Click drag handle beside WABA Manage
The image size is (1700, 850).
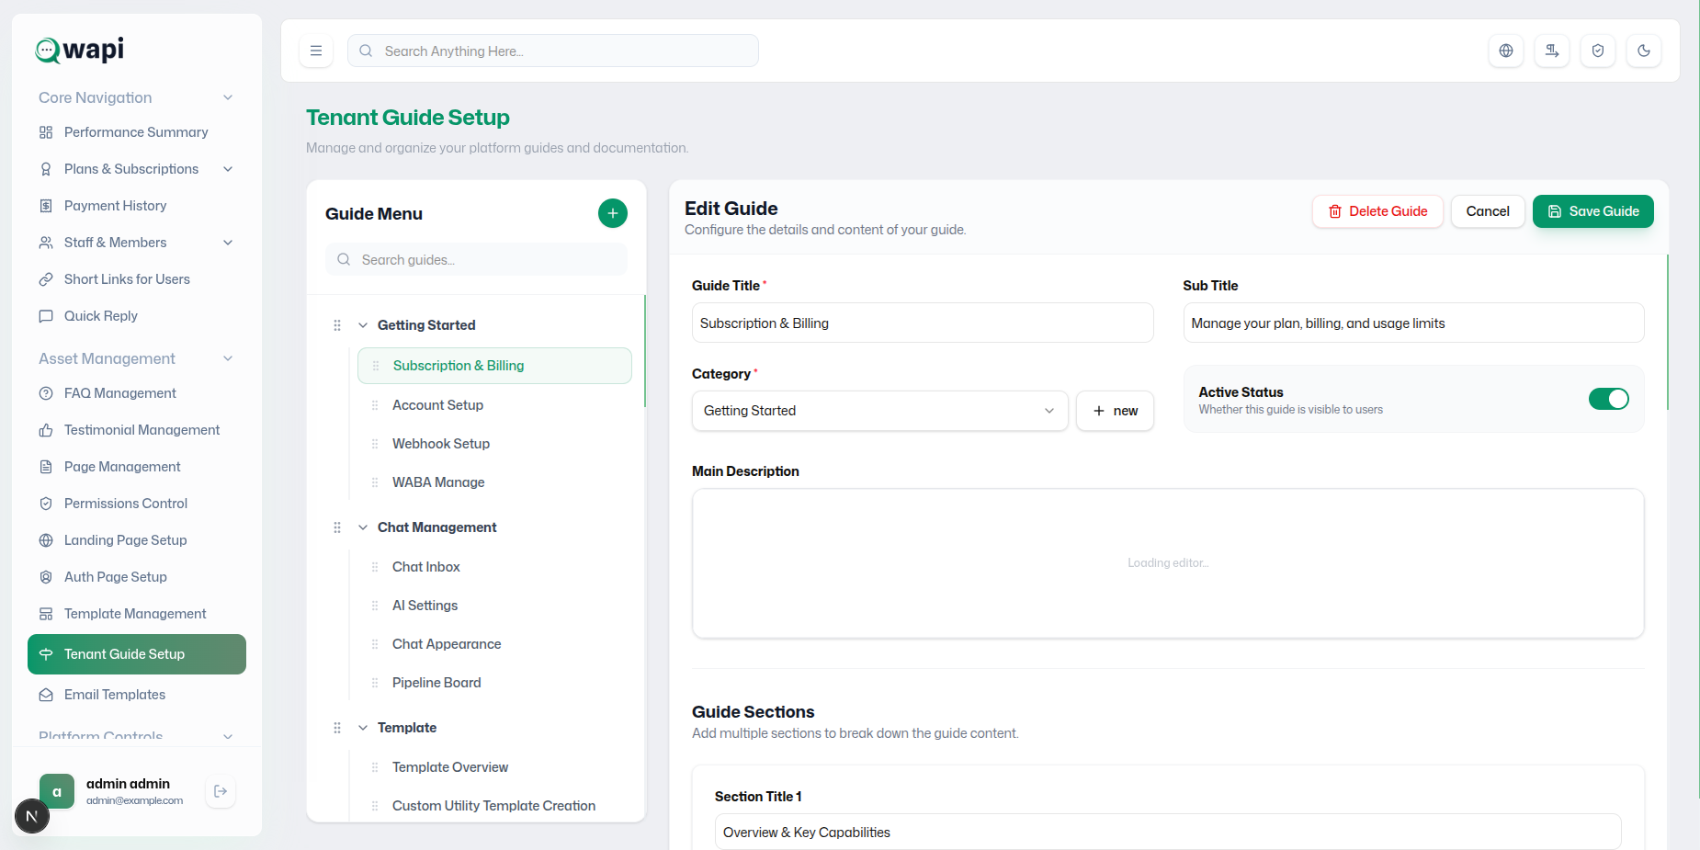pyautogui.click(x=375, y=482)
